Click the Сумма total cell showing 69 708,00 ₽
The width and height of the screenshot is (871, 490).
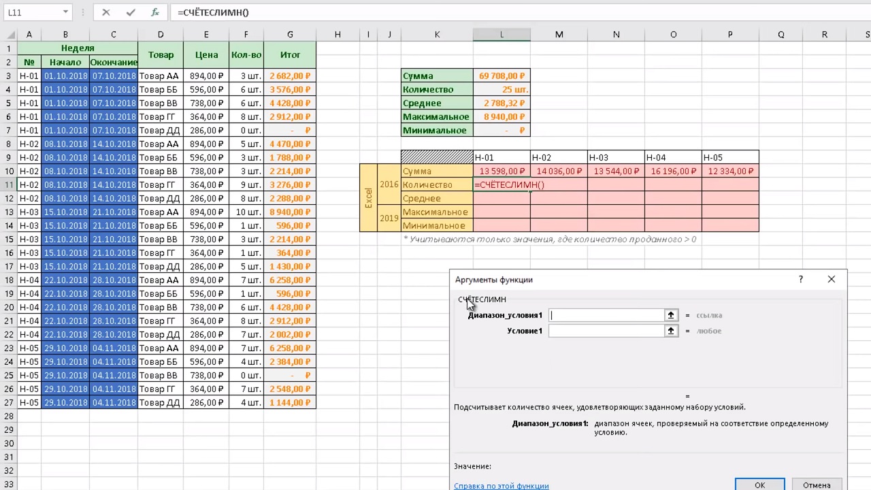[502, 76]
